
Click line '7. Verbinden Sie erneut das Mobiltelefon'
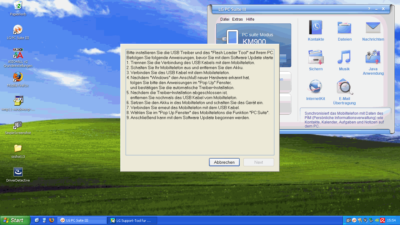click(183, 107)
